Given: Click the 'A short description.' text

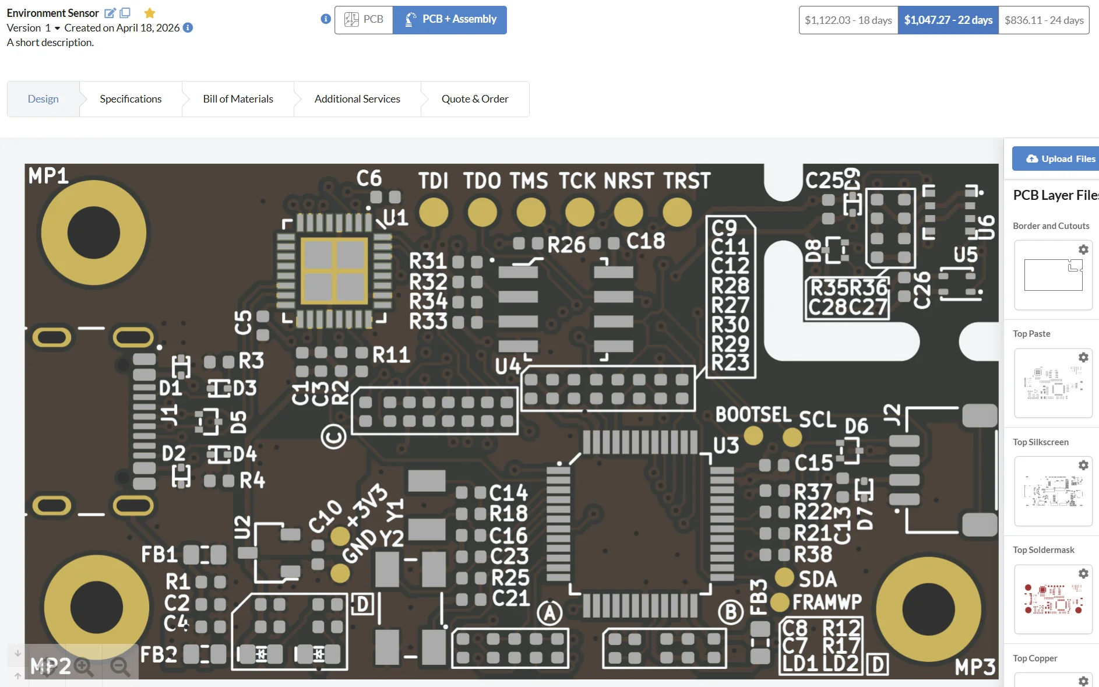Looking at the screenshot, I should (x=50, y=43).
